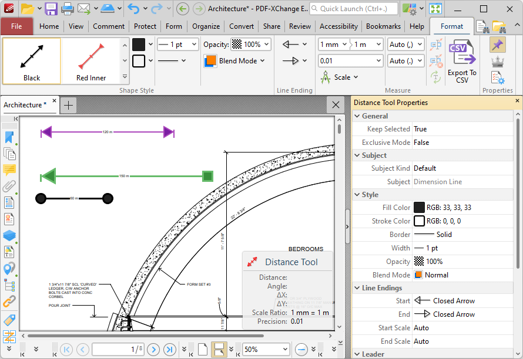Click the Fill Color swatch showing RGB 33,33,33

(420, 207)
